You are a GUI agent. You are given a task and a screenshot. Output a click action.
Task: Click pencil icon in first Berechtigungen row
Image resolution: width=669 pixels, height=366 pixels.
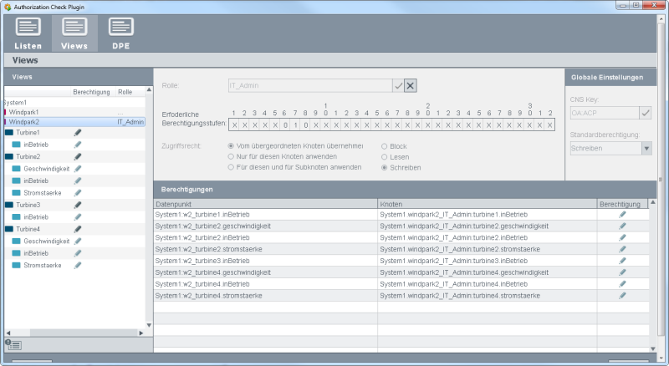click(x=621, y=215)
